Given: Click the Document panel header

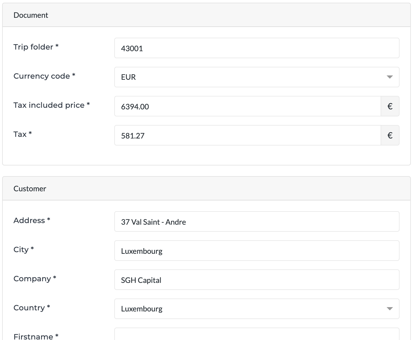Looking at the screenshot, I should (x=31, y=15).
